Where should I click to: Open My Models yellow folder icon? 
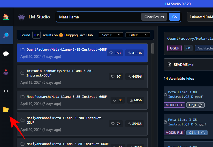pos(6,109)
